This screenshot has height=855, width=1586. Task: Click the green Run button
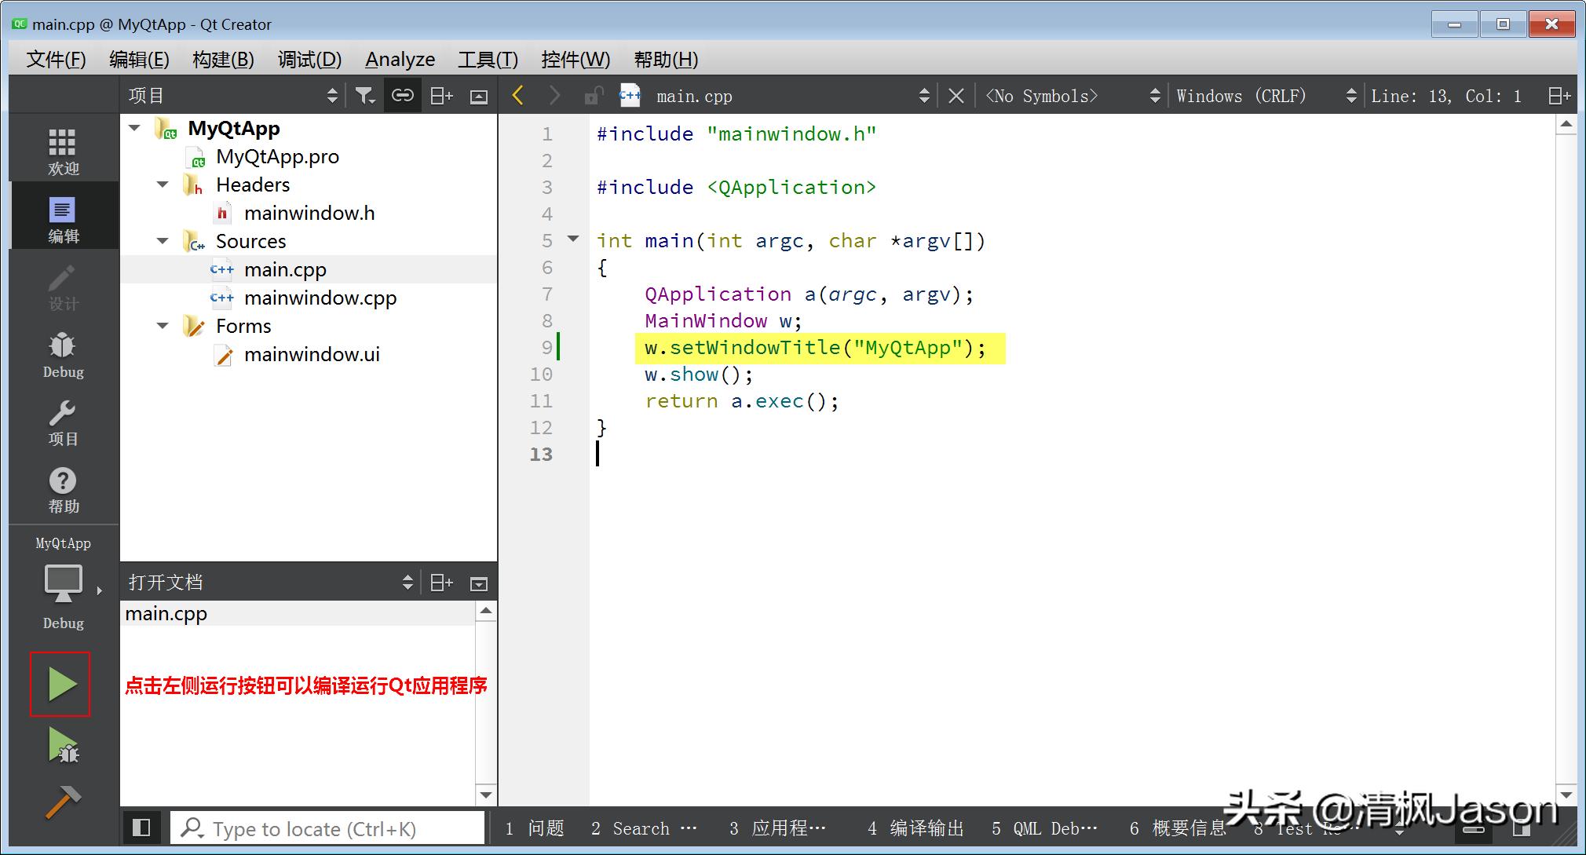[x=61, y=684]
